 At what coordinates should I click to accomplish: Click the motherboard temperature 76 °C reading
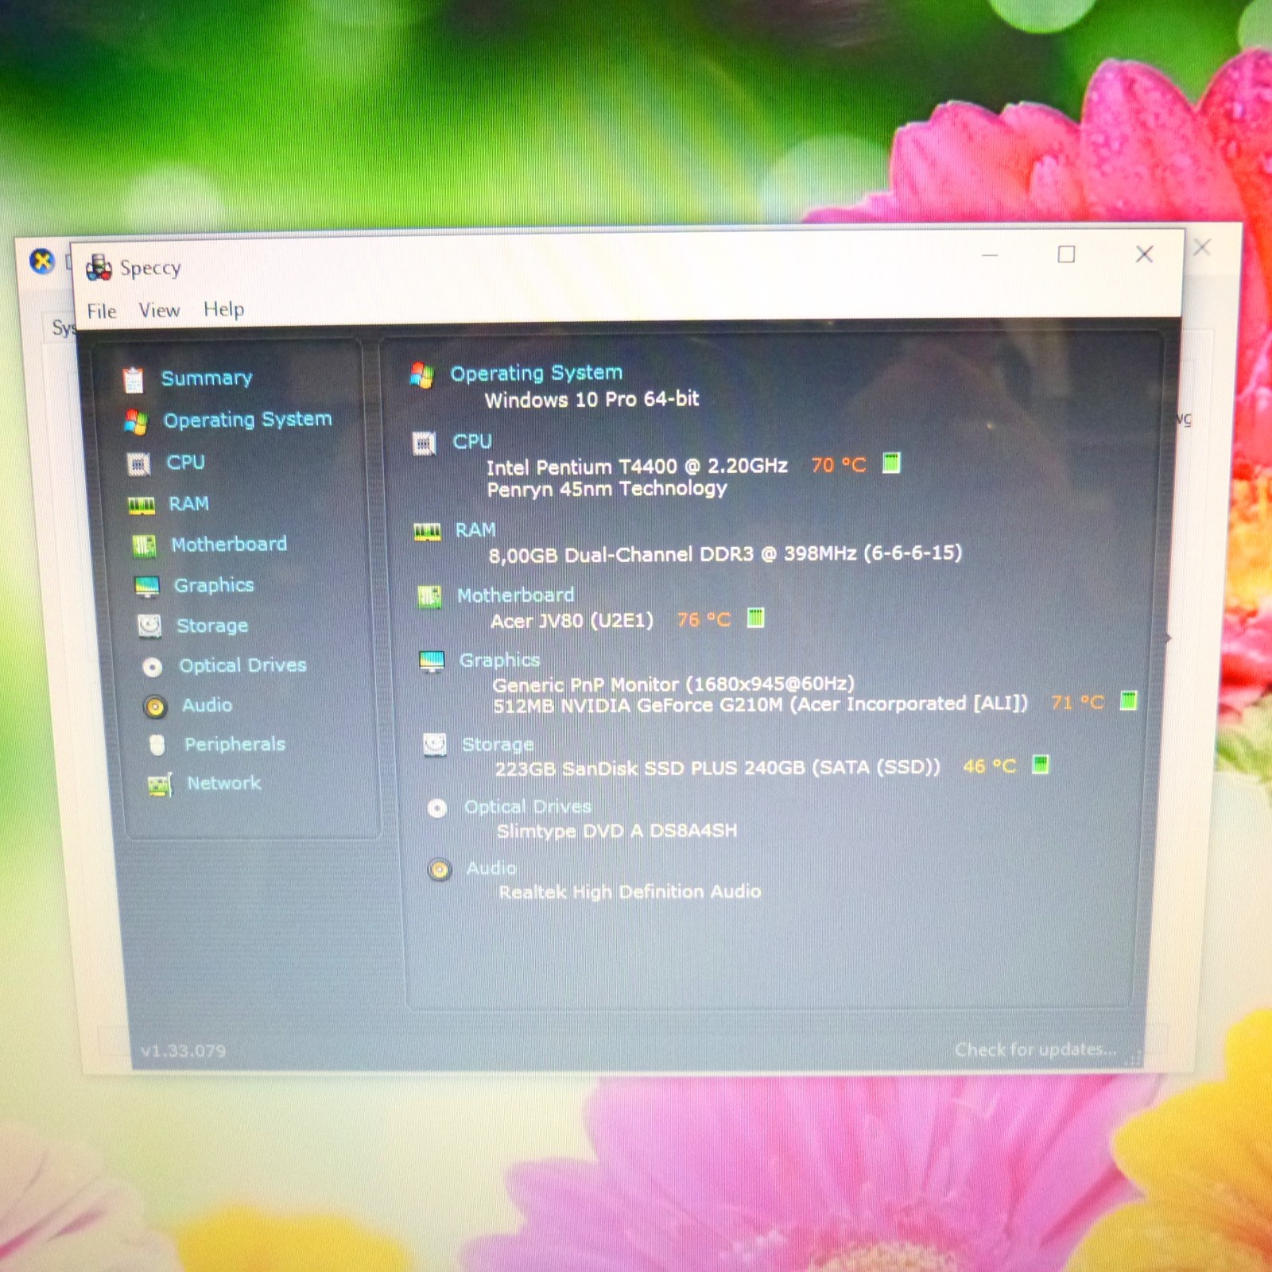tap(704, 619)
